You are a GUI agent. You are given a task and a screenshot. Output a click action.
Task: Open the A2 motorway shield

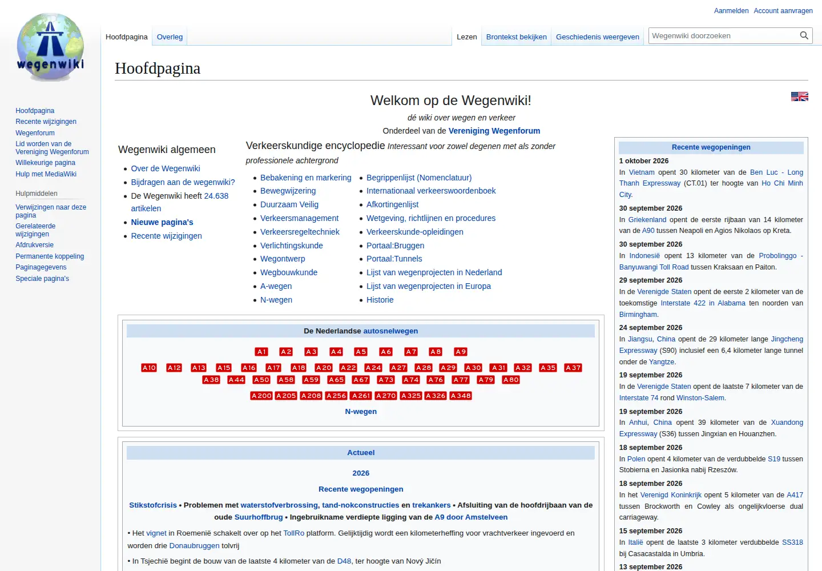pos(286,352)
